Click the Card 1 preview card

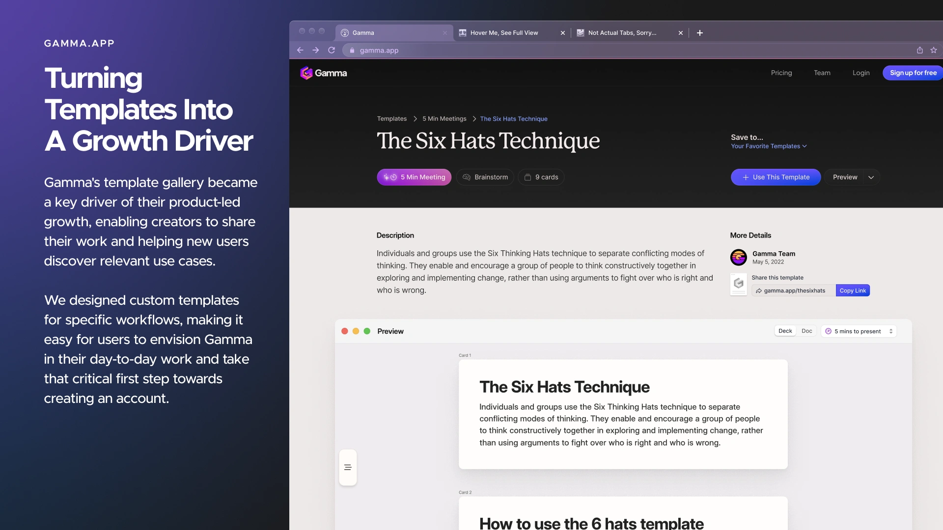point(623,414)
